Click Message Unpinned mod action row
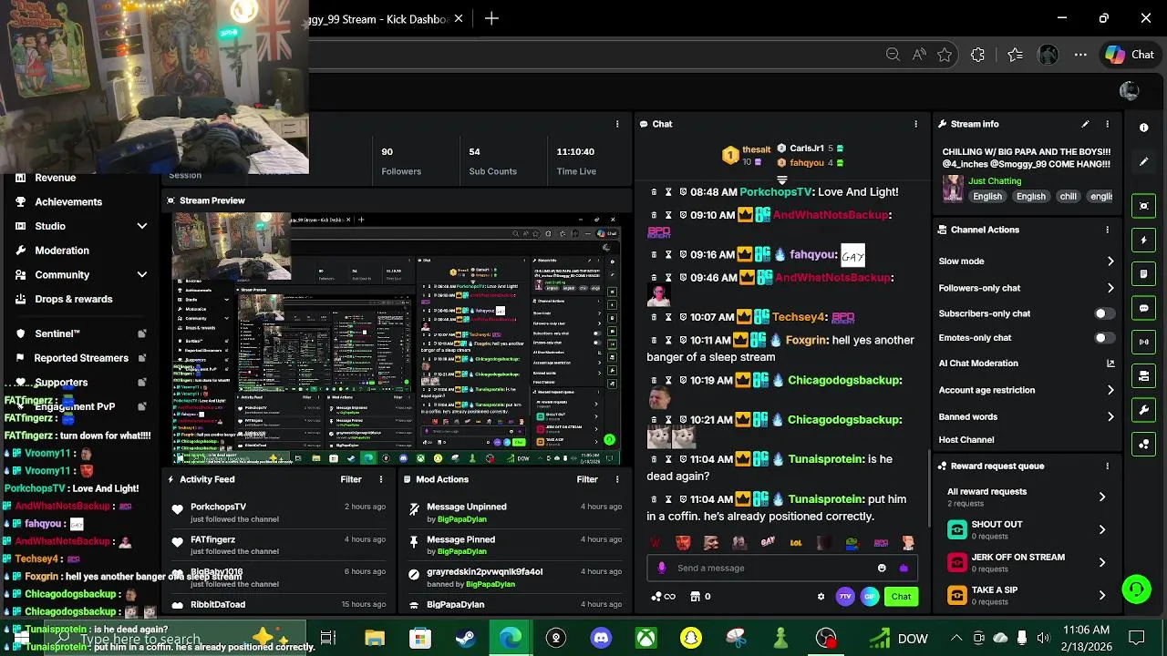Viewport: 1167px width, 656px height. pos(515,512)
